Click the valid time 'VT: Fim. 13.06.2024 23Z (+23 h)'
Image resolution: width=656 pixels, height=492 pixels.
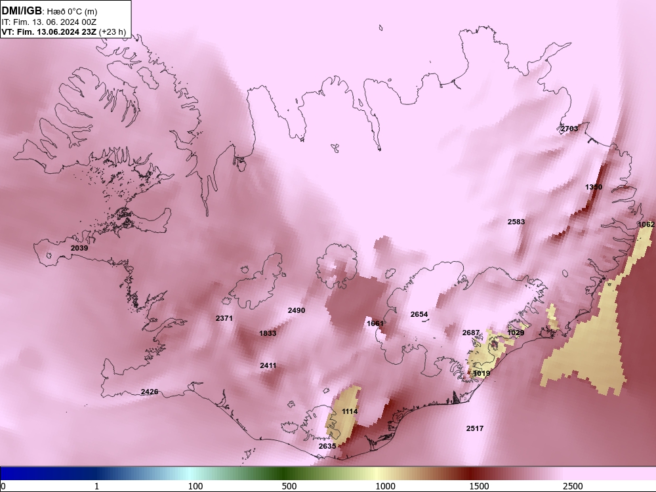[x=64, y=31]
